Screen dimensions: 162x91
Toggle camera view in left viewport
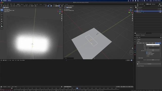tap(62, 19)
